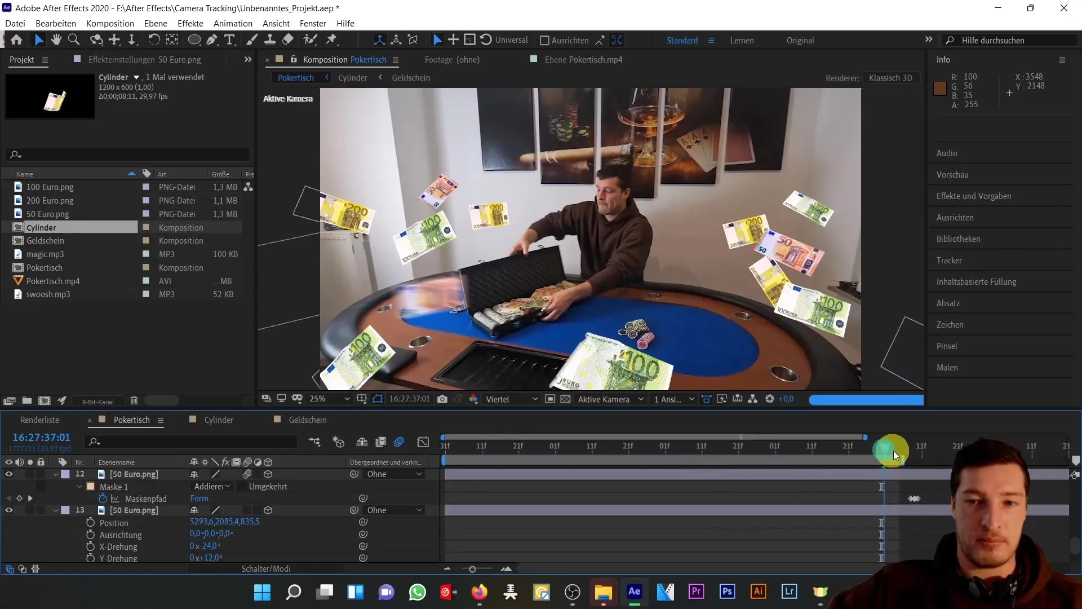
Task: Switch to the Cylinder composition tab
Action: point(219,420)
